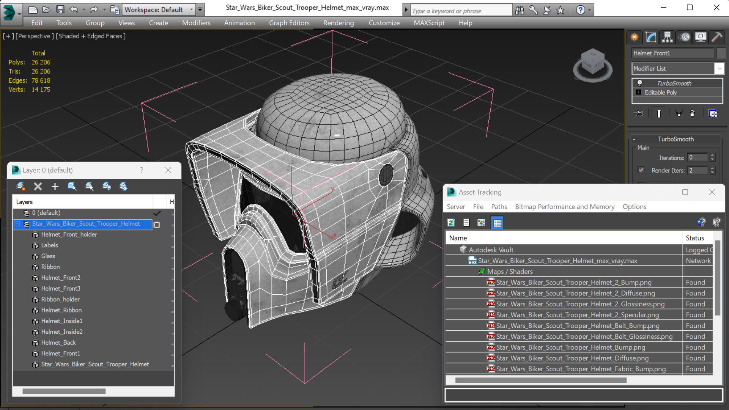The width and height of the screenshot is (729, 410).
Task: Open the Create command panel tab
Action: pos(635,37)
